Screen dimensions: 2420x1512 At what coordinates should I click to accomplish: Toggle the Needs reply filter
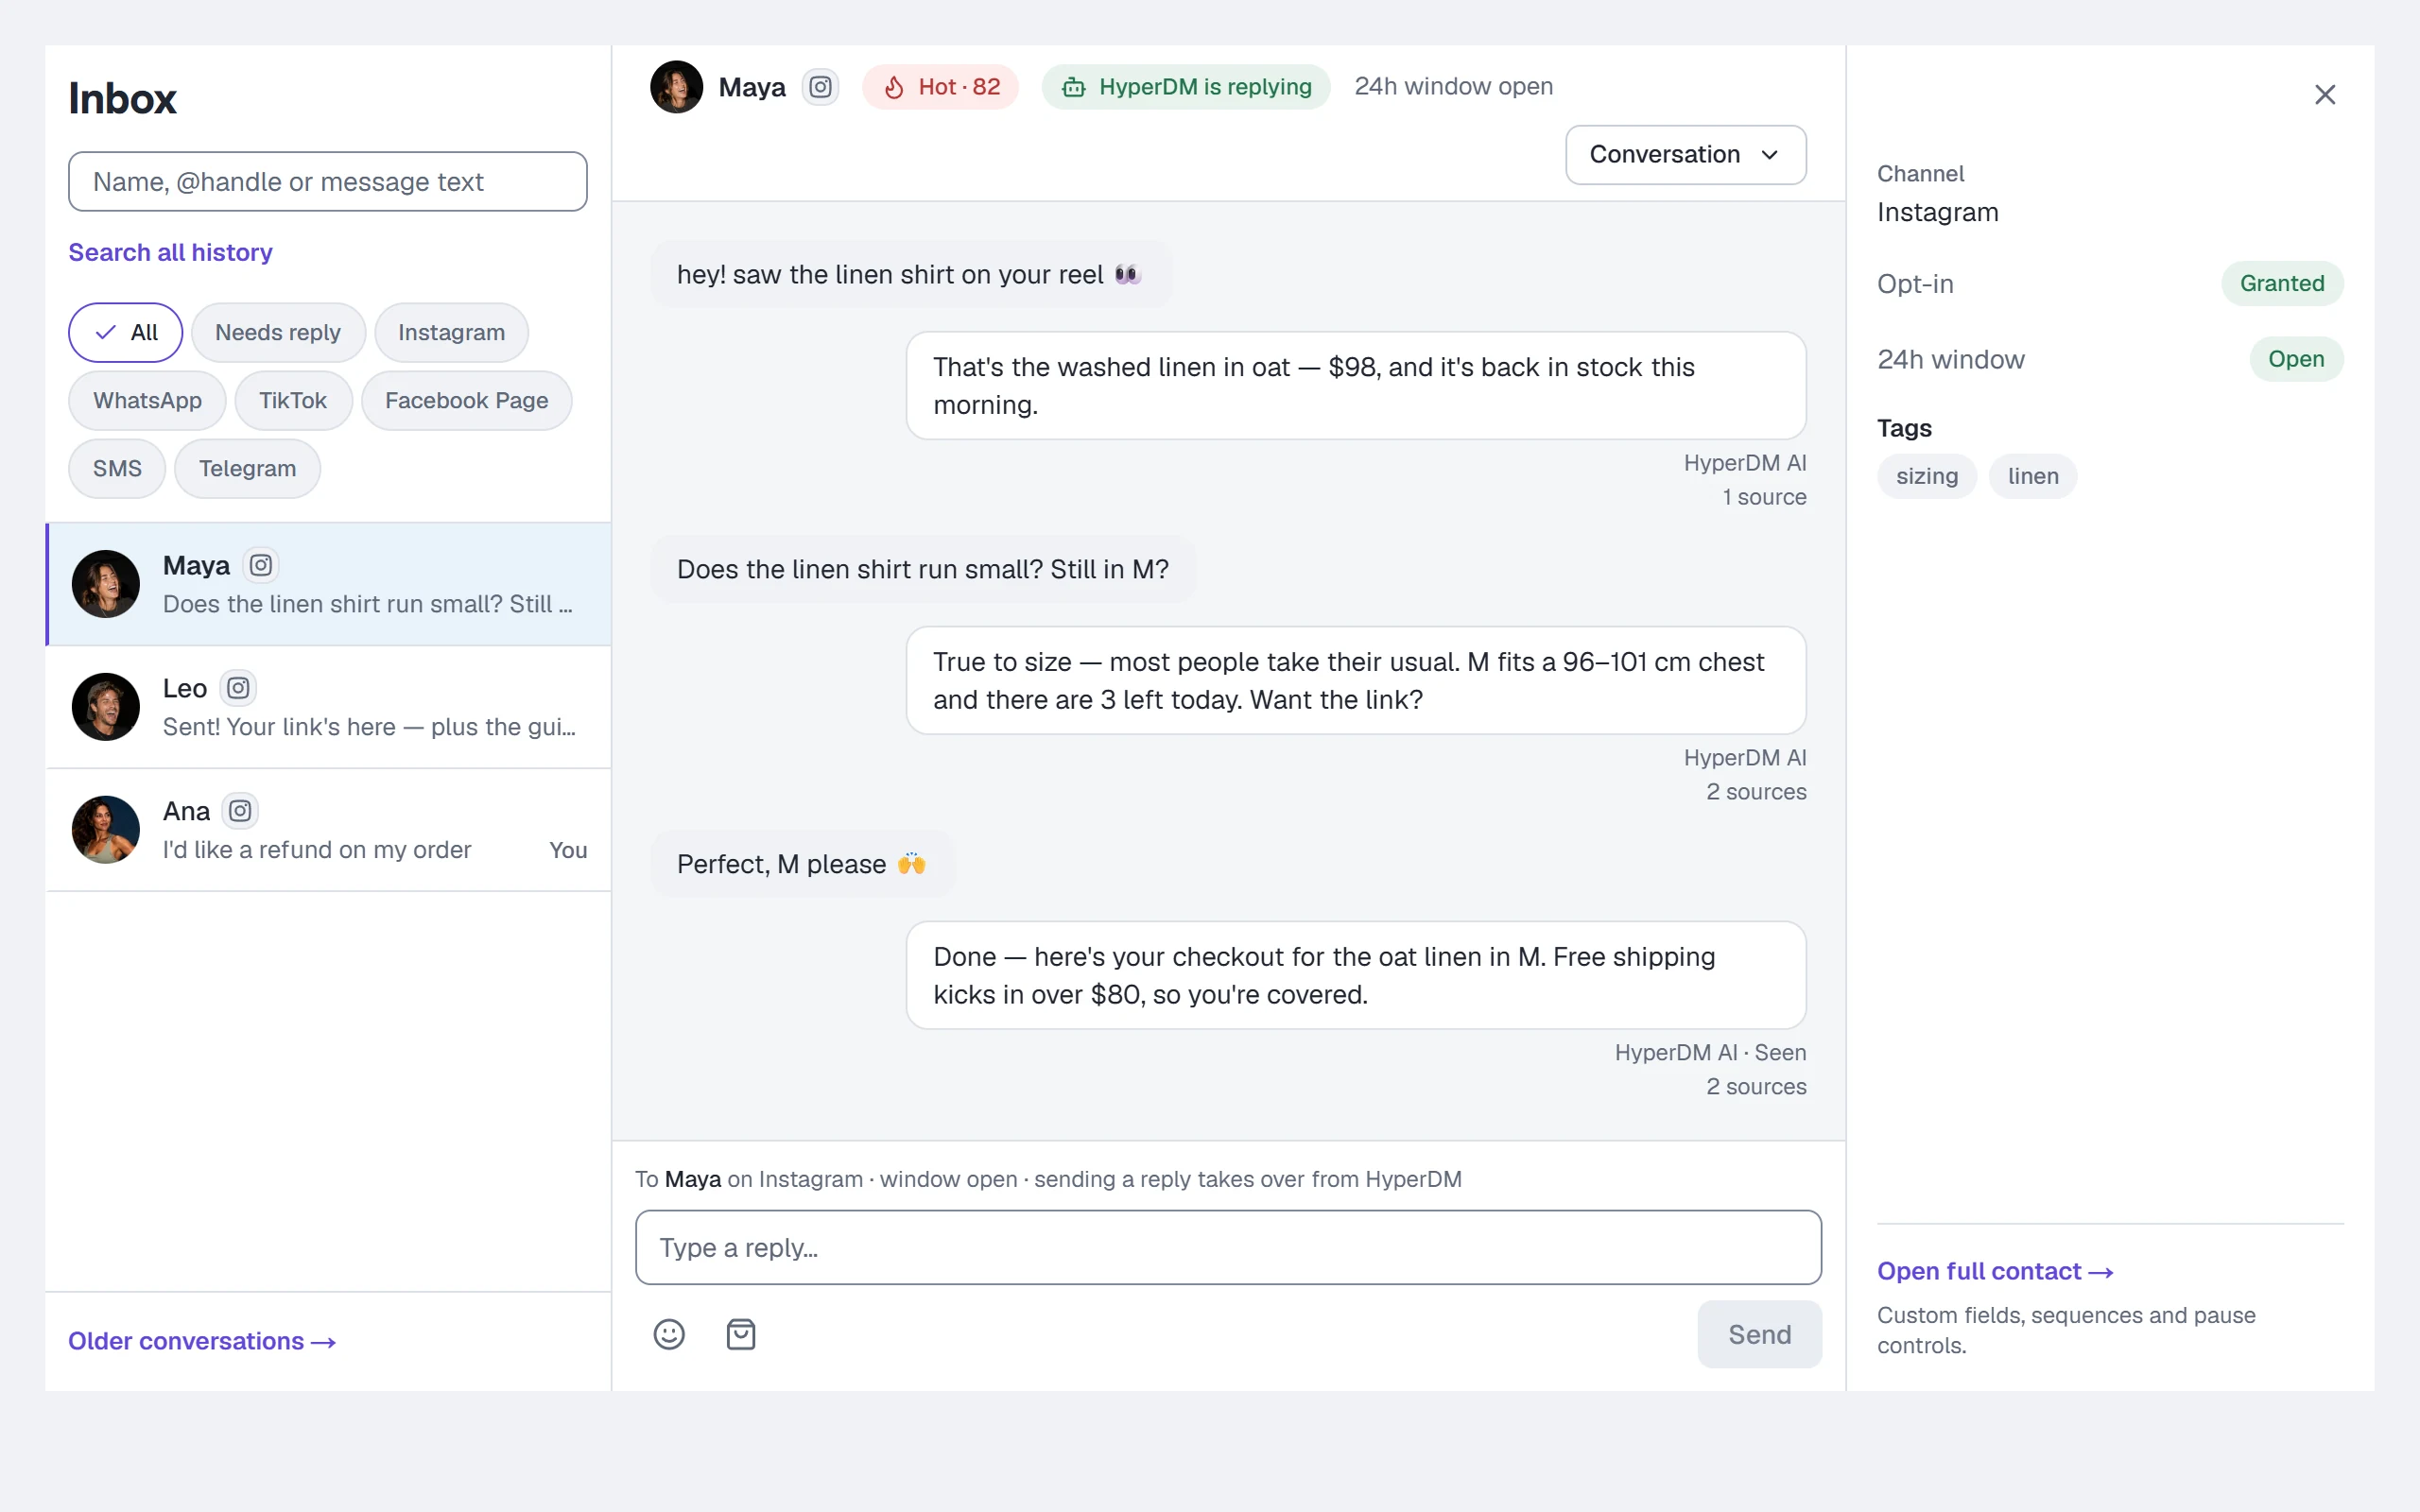point(278,332)
